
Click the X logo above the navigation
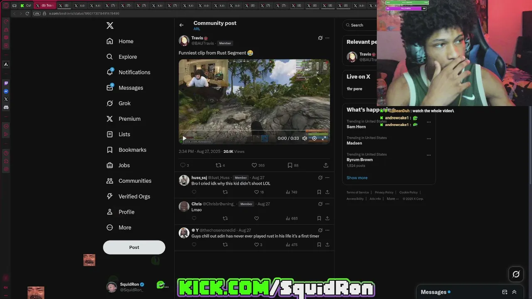point(110,25)
